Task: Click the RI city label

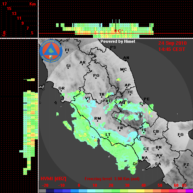Action: (x=108, y=101)
